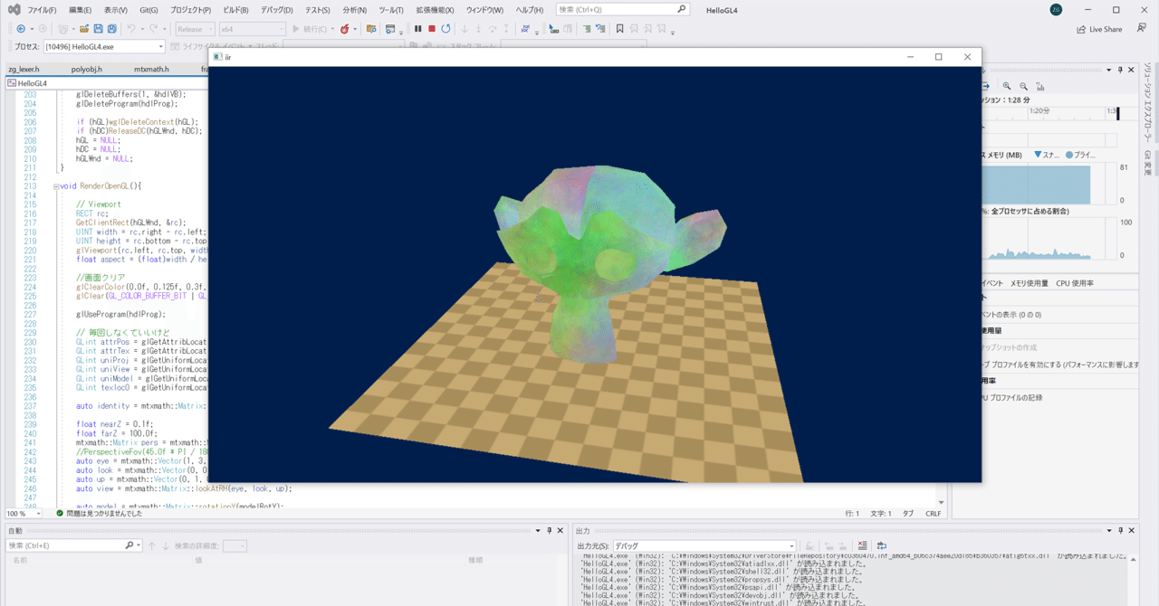Pause the debugging session
The height and width of the screenshot is (606, 1159).
click(417, 29)
